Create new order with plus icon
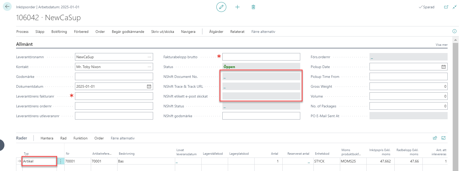The height and width of the screenshot is (171, 465). tap(237, 7)
